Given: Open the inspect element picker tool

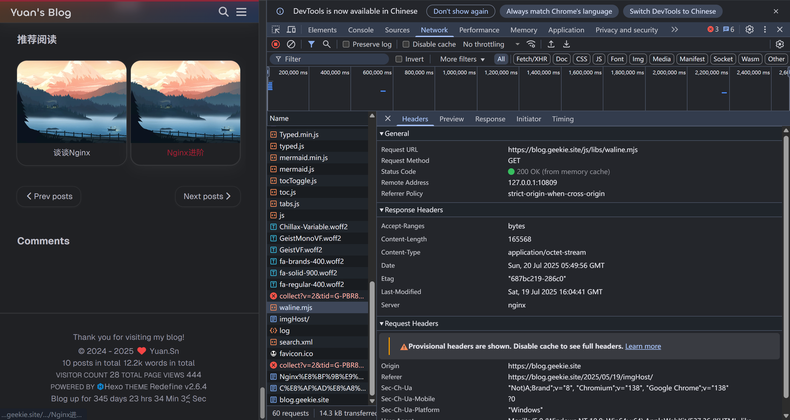Looking at the screenshot, I should 275,30.
